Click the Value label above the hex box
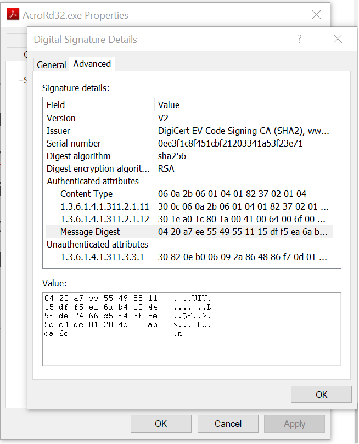The width and height of the screenshot is (359, 444). pyautogui.click(x=54, y=283)
